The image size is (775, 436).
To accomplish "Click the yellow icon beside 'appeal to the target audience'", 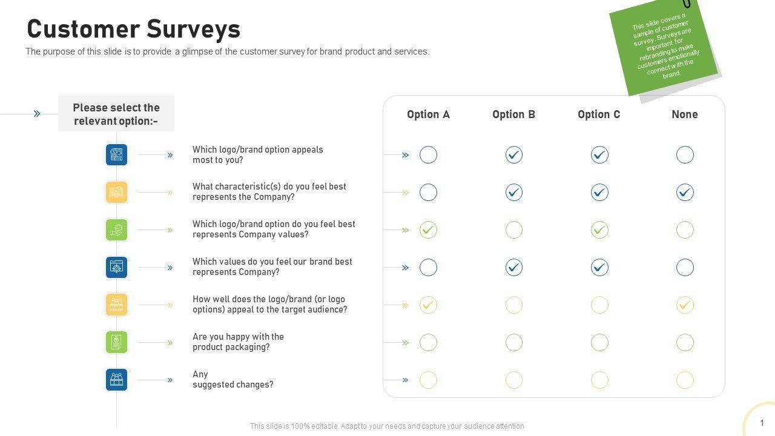I will [117, 305].
